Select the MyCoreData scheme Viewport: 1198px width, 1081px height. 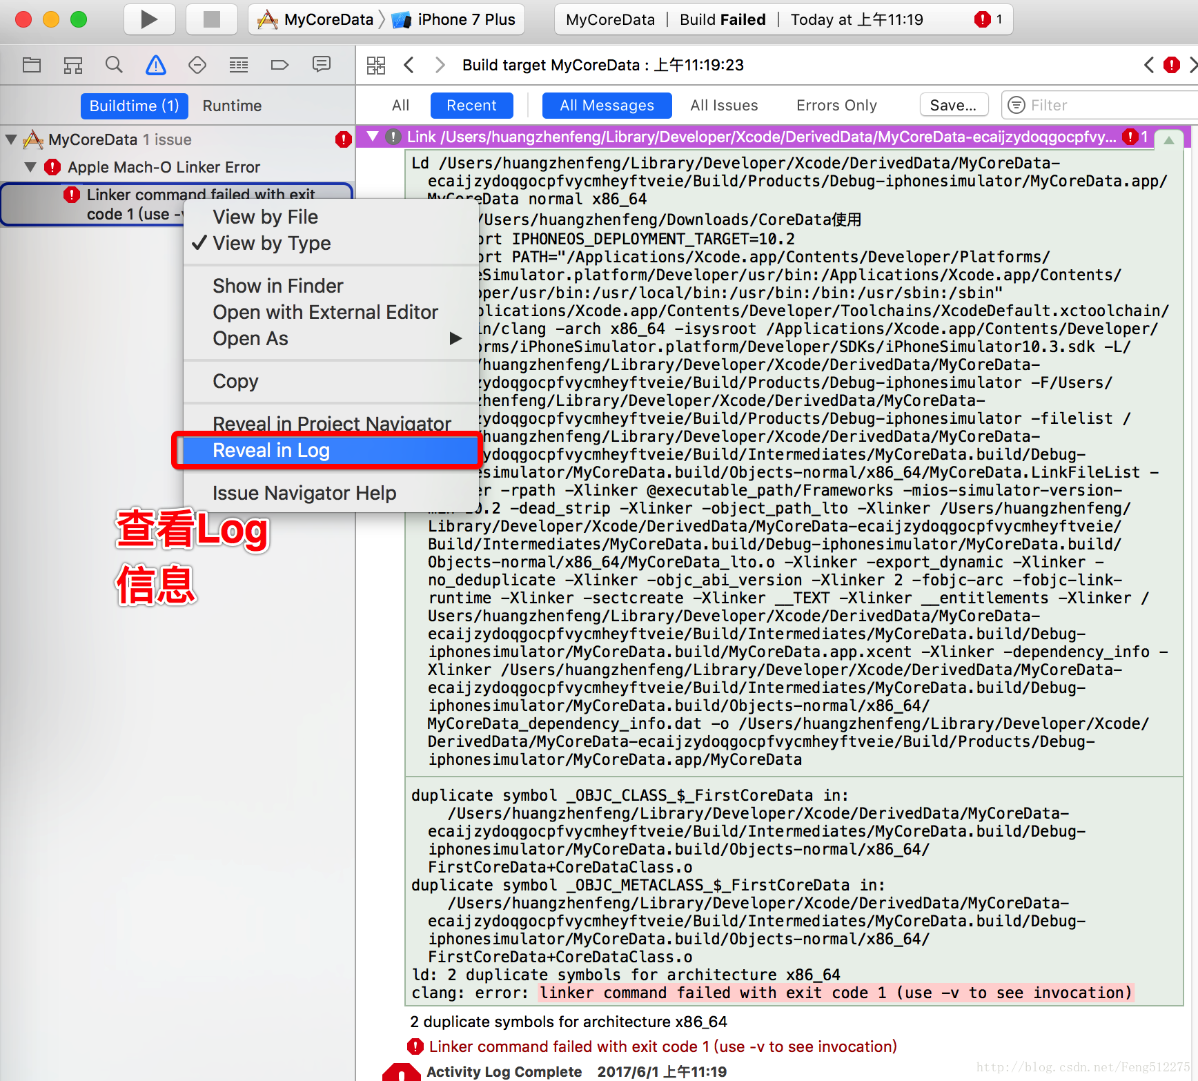(x=316, y=19)
